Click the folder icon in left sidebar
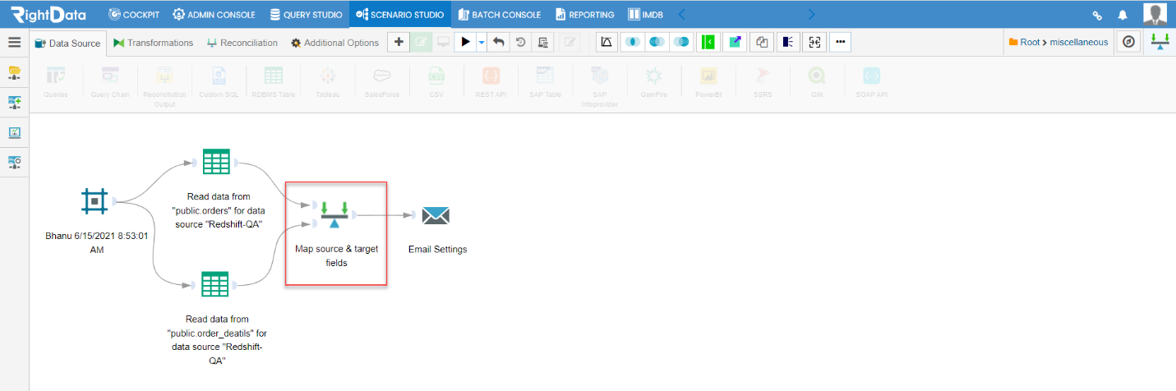Viewport: 1176px width, 391px height. [x=14, y=73]
